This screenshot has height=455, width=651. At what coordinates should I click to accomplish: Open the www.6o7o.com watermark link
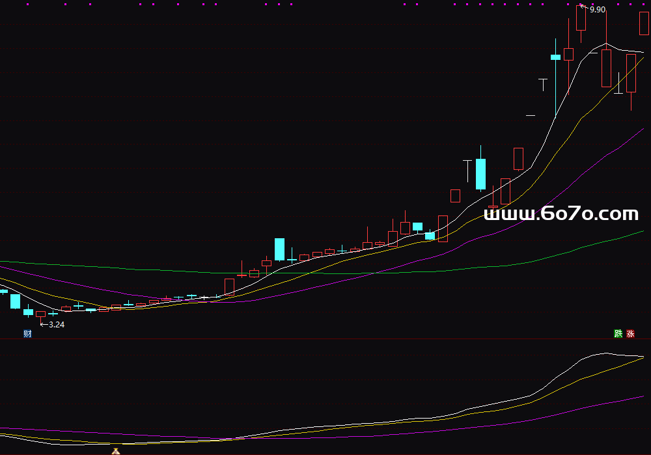pos(561,214)
